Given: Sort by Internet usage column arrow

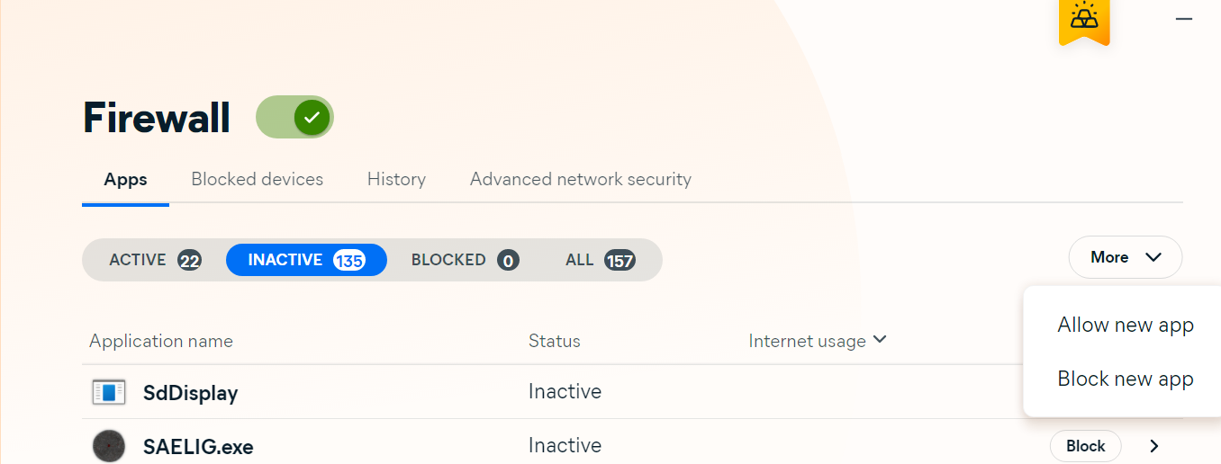Looking at the screenshot, I should (880, 340).
